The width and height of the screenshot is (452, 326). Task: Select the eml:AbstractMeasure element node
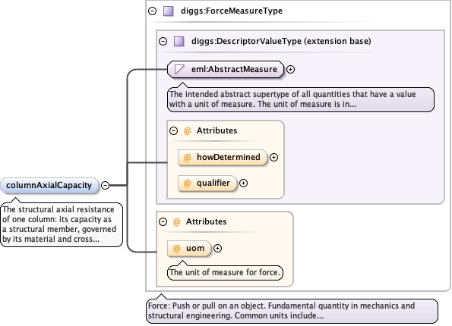pyautogui.click(x=226, y=69)
